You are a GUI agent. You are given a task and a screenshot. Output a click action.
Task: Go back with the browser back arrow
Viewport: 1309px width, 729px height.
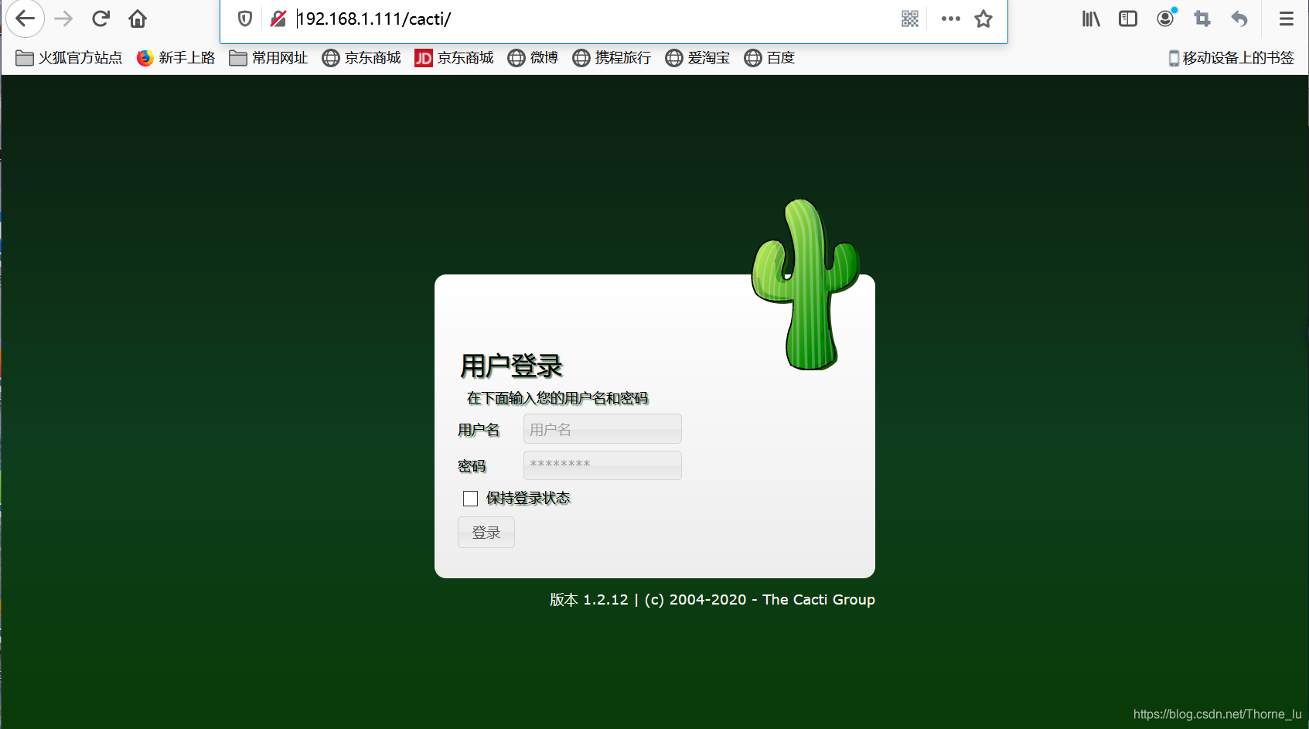coord(25,19)
